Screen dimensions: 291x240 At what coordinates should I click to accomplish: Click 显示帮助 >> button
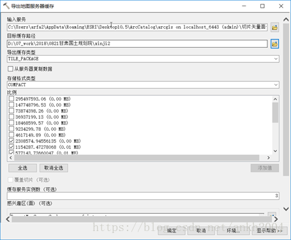point(270,230)
